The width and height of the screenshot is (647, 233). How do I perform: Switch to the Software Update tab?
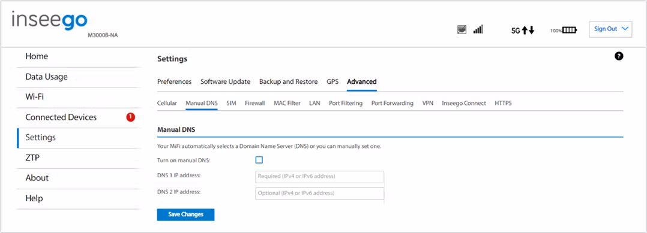225,81
